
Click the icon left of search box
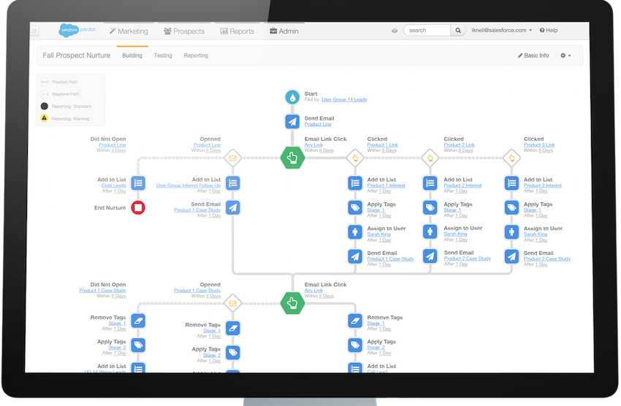pos(395,31)
